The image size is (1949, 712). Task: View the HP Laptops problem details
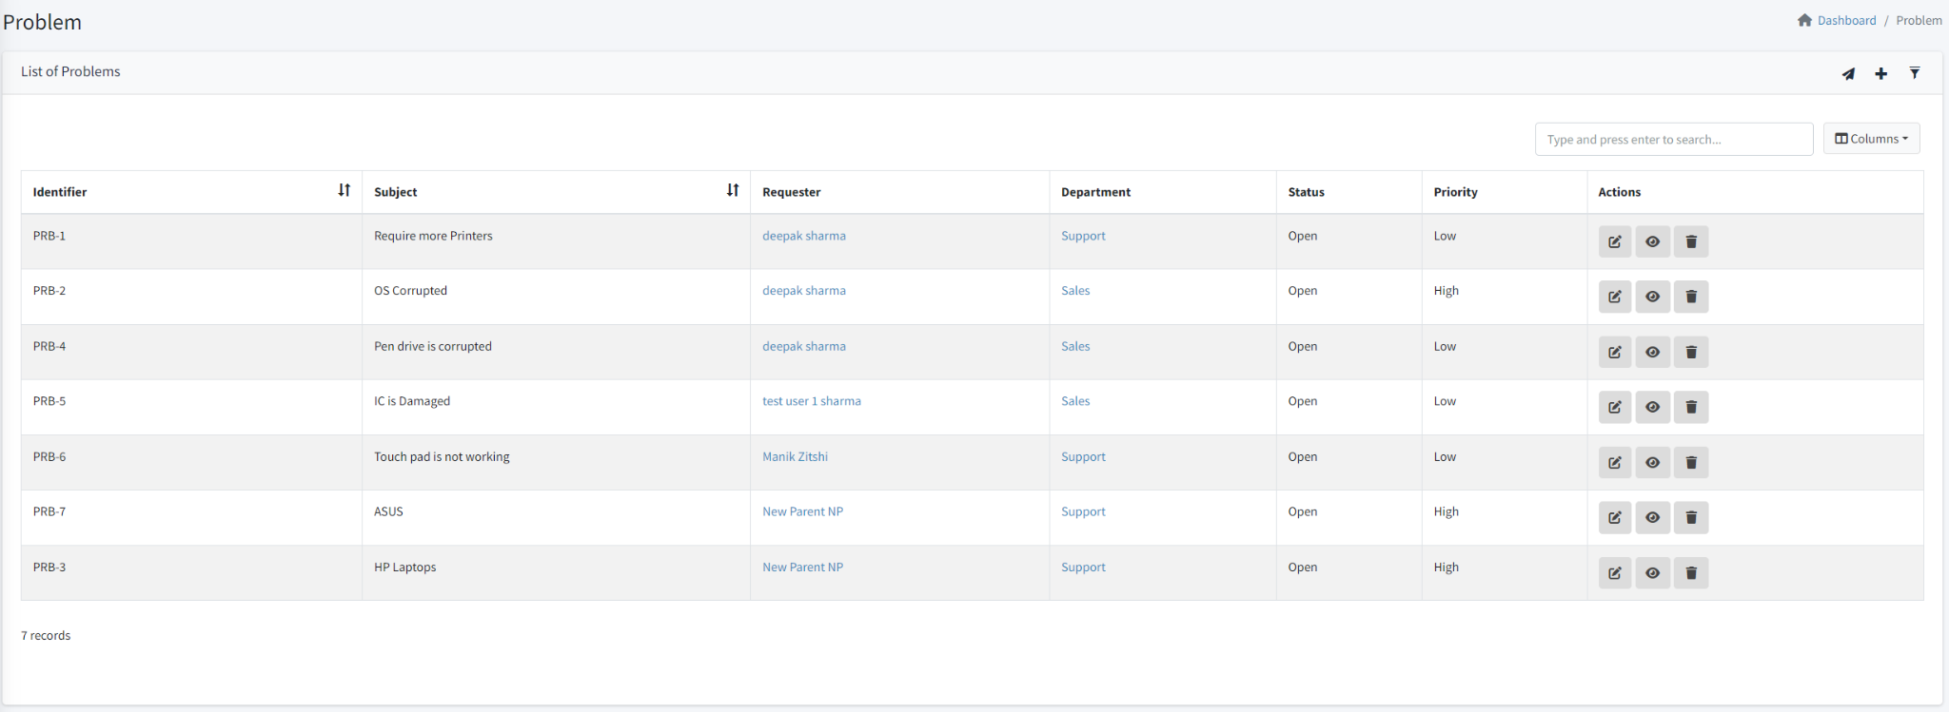[1653, 572]
